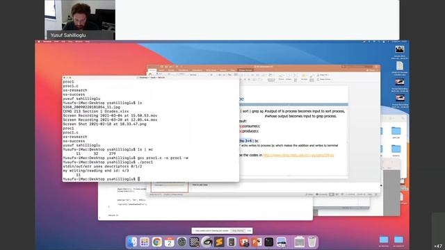
Task: Open the eye-logo app in the Dock
Action: coord(207,242)
